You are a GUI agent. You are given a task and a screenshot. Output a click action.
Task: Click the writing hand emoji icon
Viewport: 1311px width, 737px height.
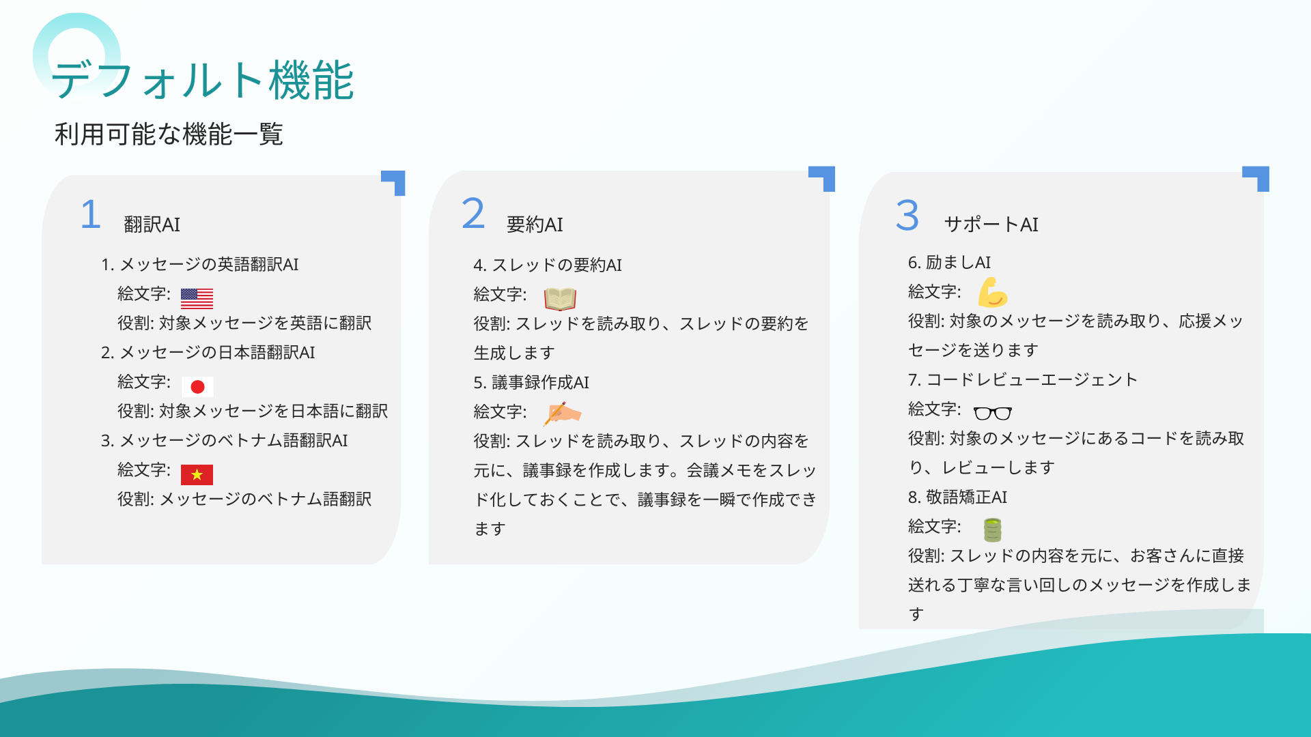(562, 414)
